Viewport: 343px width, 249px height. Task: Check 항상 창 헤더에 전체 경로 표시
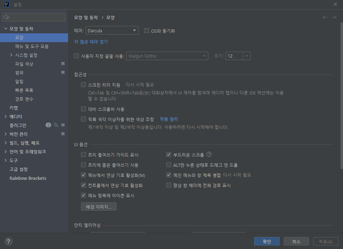169,185
